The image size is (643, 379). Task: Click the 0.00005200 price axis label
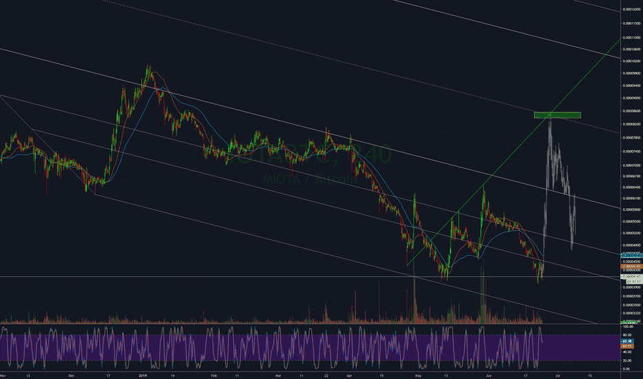point(633,233)
